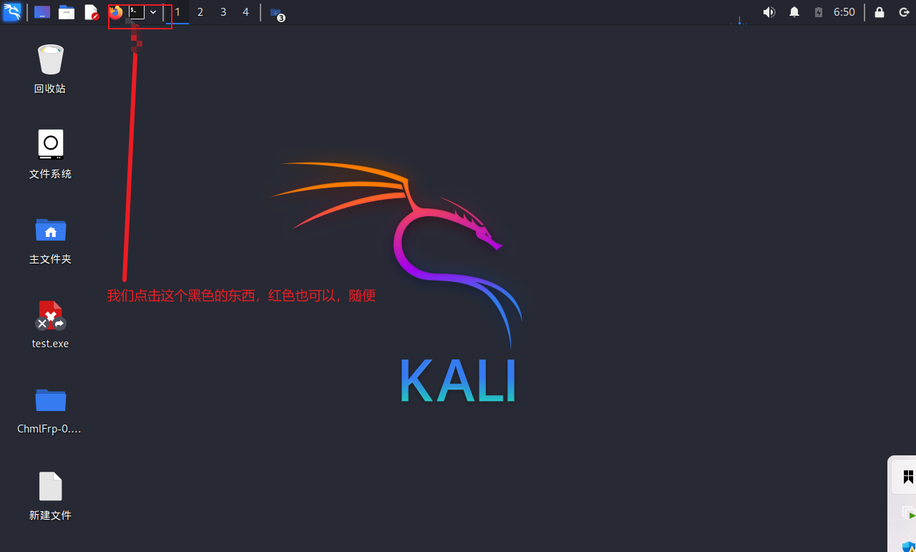This screenshot has width=916, height=552.
Task: Open the Kali applications menu
Action: pyautogui.click(x=12, y=12)
